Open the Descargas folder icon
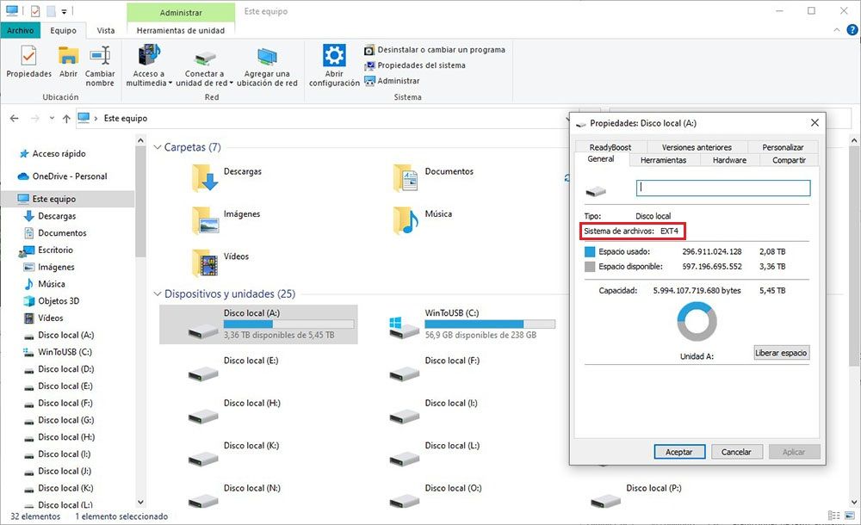The width and height of the screenshot is (861, 525). pyautogui.click(x=205, y=177)
